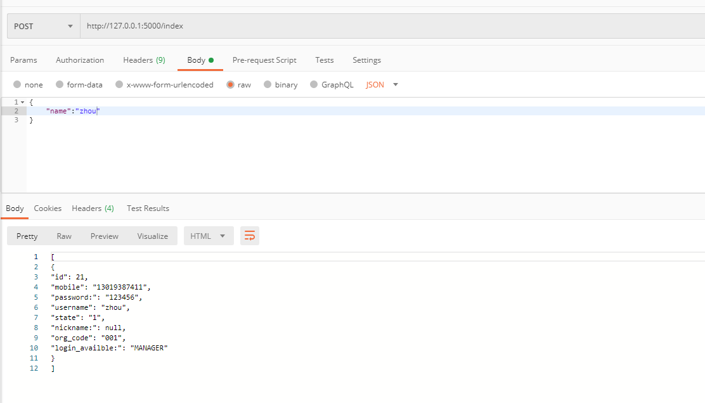Click the "id": 21 response line
This screenshot has width=705, height=403.
click(69, 277)
